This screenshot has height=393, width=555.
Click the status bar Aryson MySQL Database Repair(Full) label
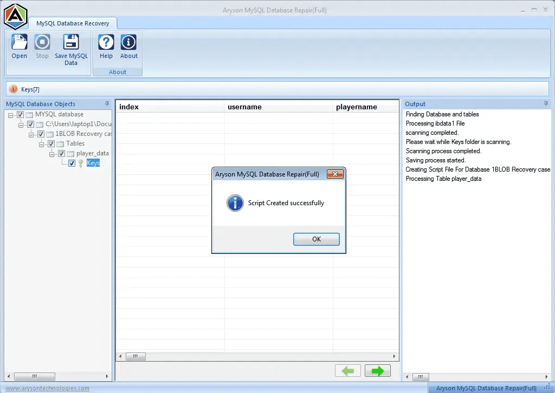(486, 388)
